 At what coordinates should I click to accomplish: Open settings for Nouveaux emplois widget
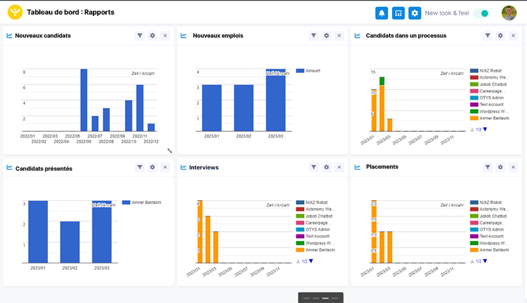(x=327, y=36)
